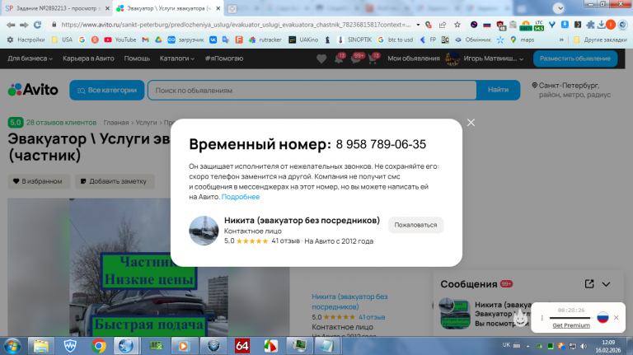Click the Russian flag in widget

(603, 317)
